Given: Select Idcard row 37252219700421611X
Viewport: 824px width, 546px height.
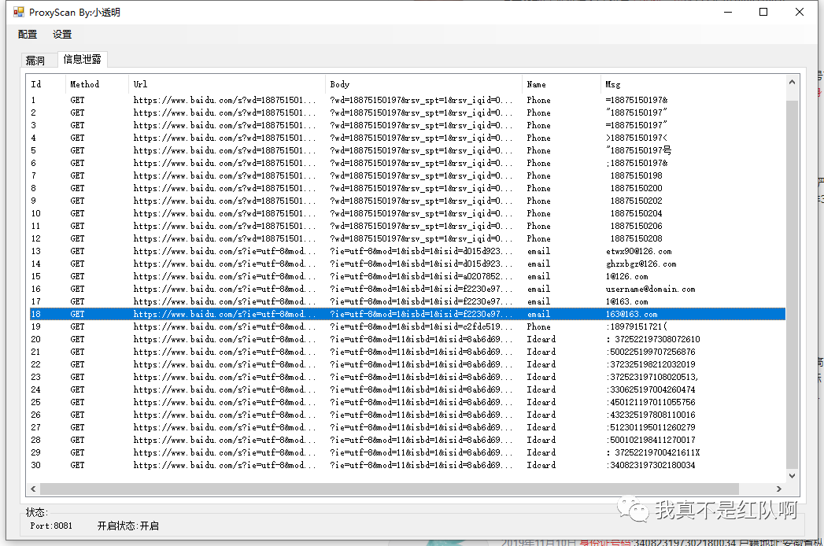Looking at the screenshot, I should pyautogui.click(x=407, y=453).
